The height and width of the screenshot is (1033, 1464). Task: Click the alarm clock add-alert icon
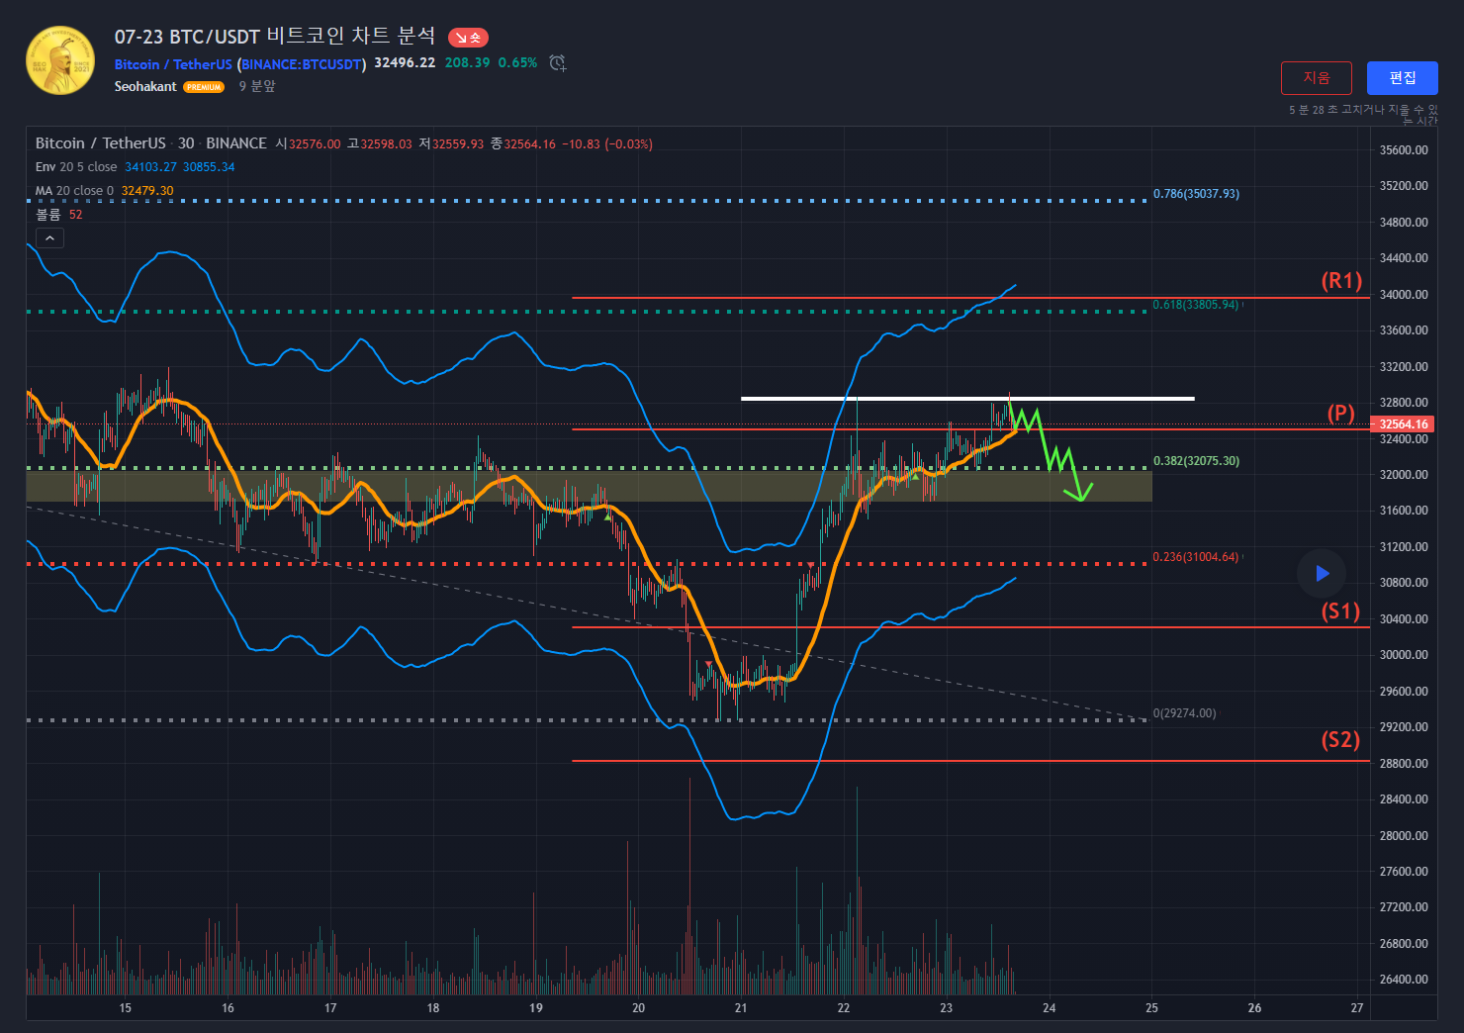click(x=558, y=63)
